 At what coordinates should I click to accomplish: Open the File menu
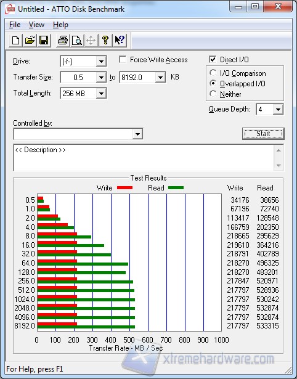pos(15,25)
